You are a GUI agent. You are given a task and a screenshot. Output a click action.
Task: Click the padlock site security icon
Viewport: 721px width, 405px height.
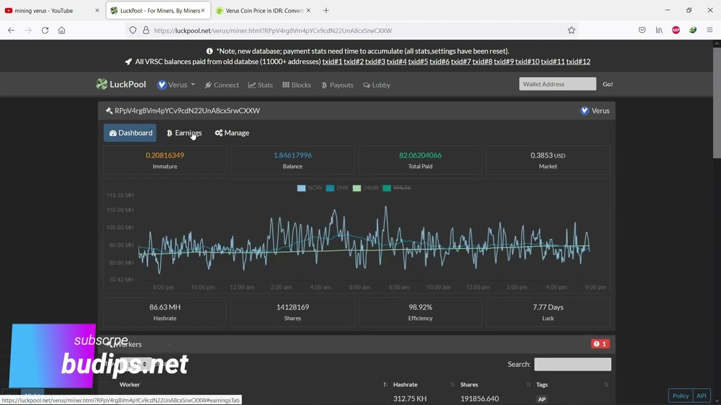point(145,30)
